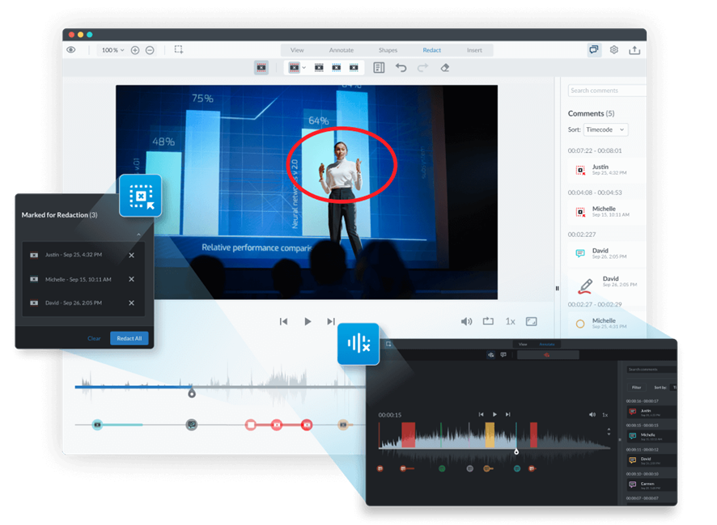717x525 pixels.
Task: Select the gray comment marker on timeline
Action: 192,425
